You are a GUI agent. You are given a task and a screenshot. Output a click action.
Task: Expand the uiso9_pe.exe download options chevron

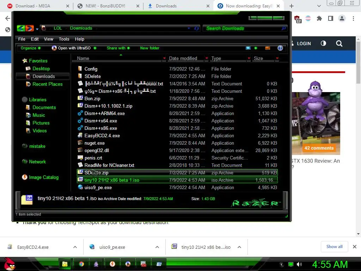tap(157, 247)
